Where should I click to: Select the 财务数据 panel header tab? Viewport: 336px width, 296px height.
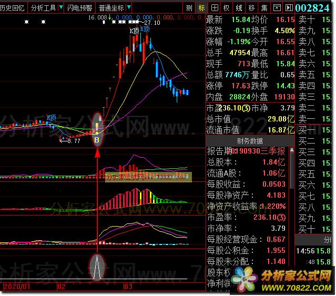[x=250, y=141]
